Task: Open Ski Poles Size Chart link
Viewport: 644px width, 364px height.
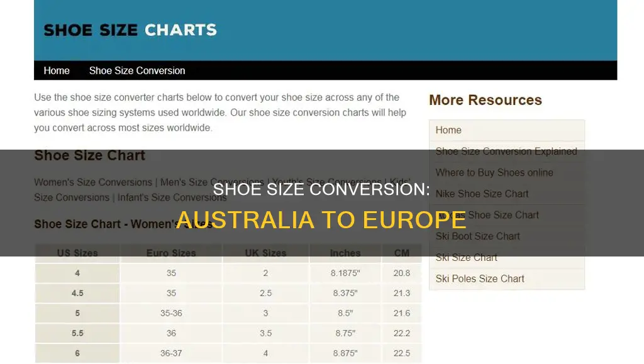Action: (480, 279)
